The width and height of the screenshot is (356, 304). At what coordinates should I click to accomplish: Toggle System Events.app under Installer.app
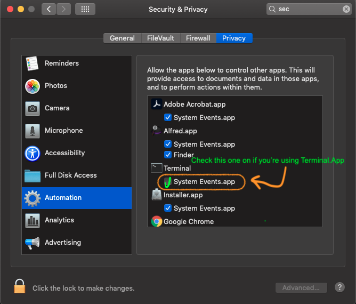168,208
